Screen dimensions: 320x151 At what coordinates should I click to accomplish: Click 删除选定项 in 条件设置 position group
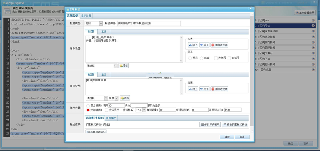tap(219, 45)
